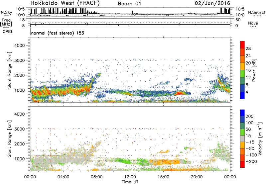Click the '4000' tick on power panel
The image size is (266, 184).
[19, 46]
